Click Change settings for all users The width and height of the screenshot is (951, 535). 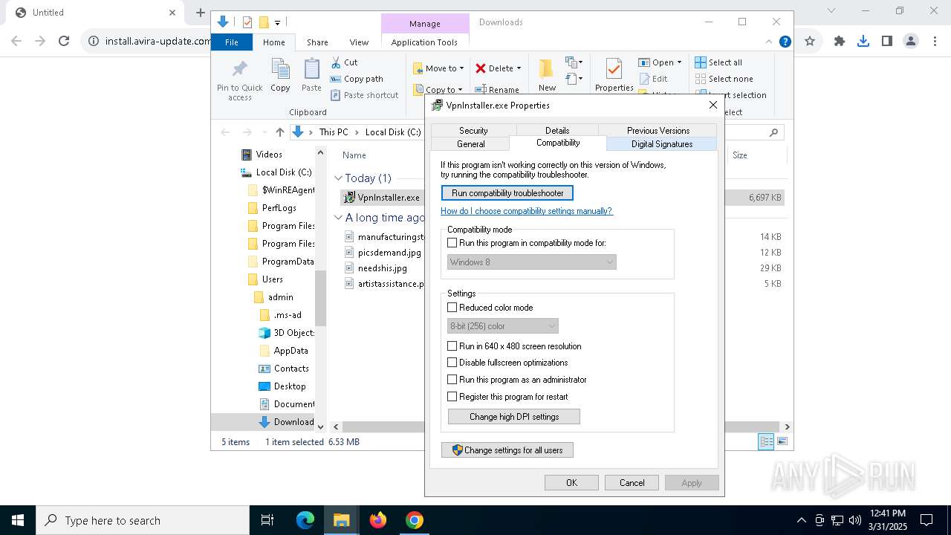(507, 450)
